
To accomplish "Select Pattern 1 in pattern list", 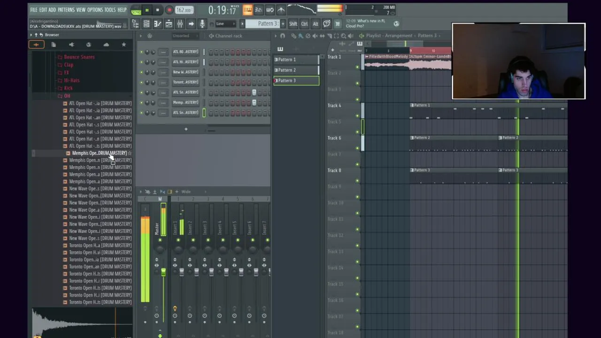I will (x=296, y=60).
